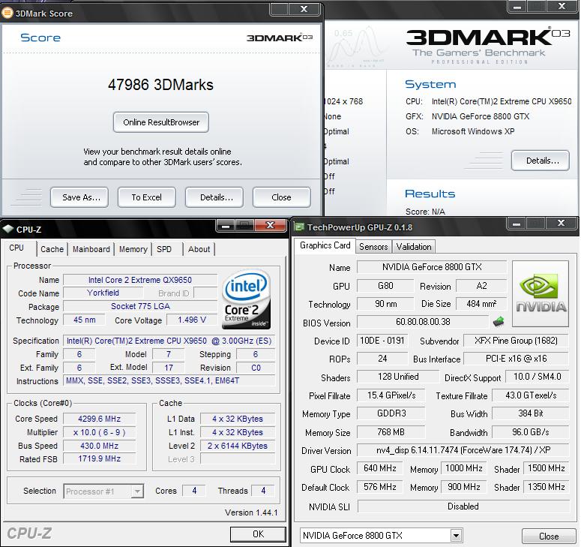Click the Rated FSB value '1719.9 MHz'

(99, 458)
